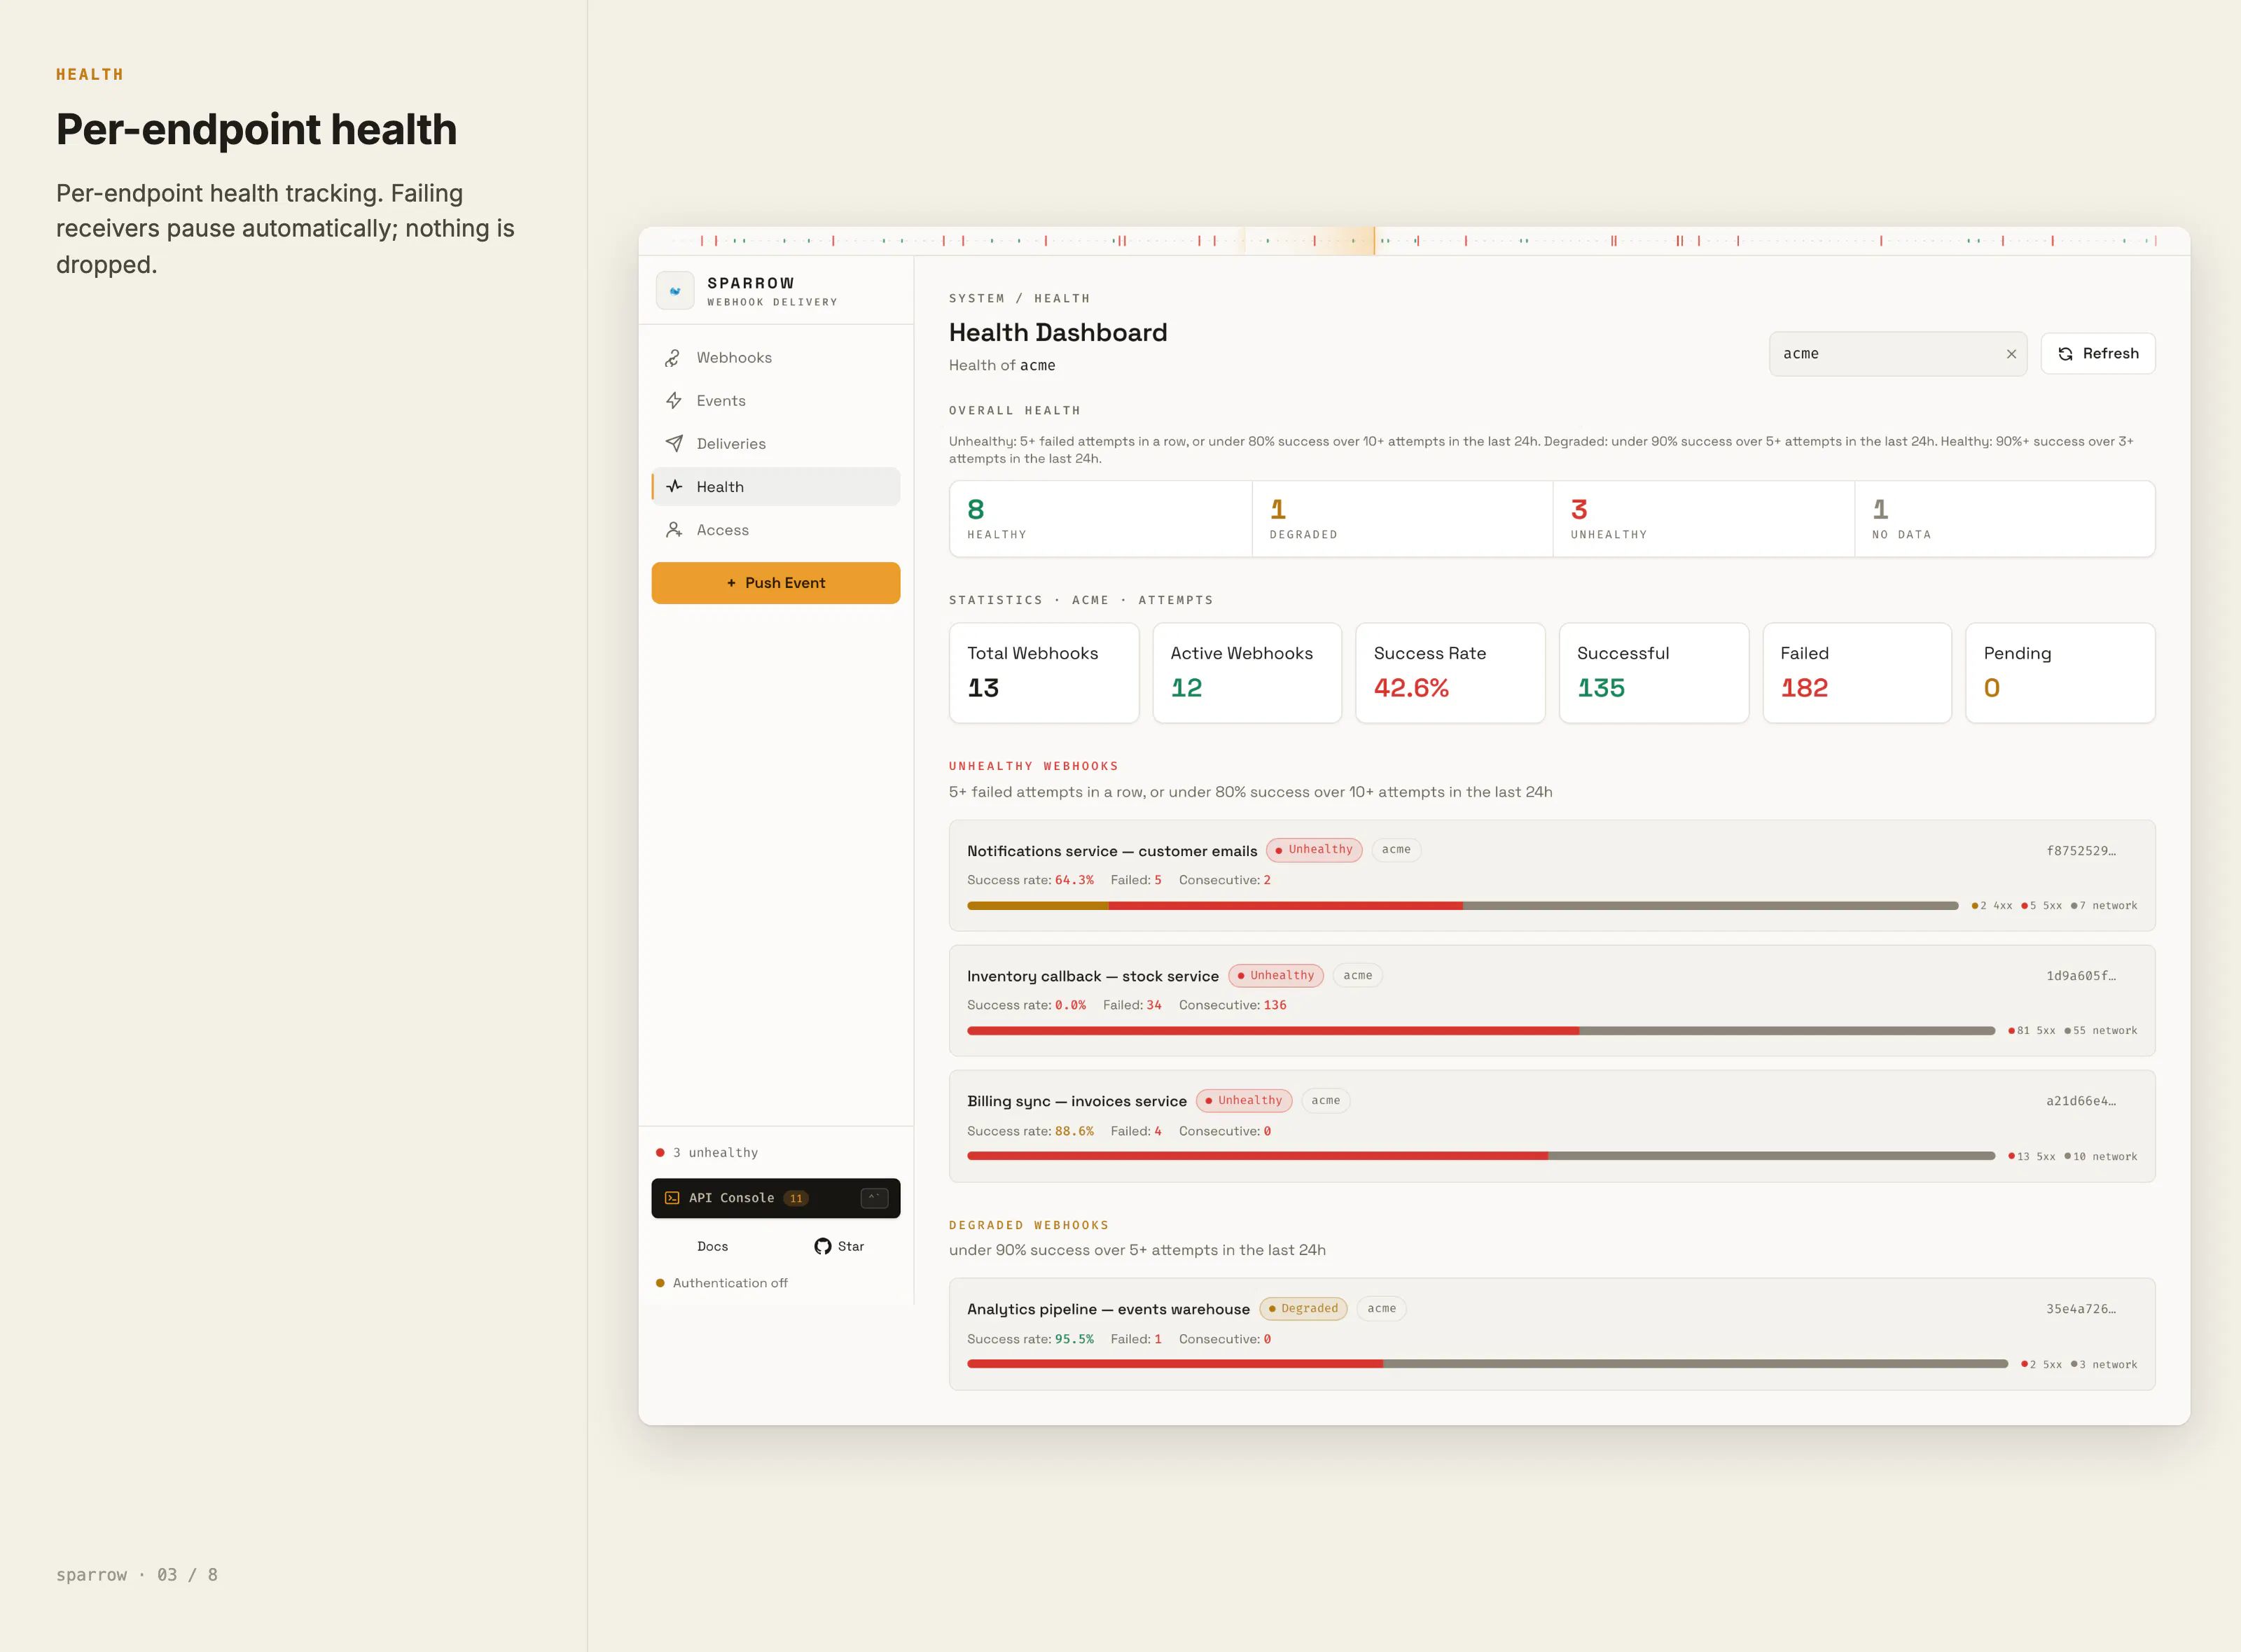Expand the API Console with the chevron

873,1198
